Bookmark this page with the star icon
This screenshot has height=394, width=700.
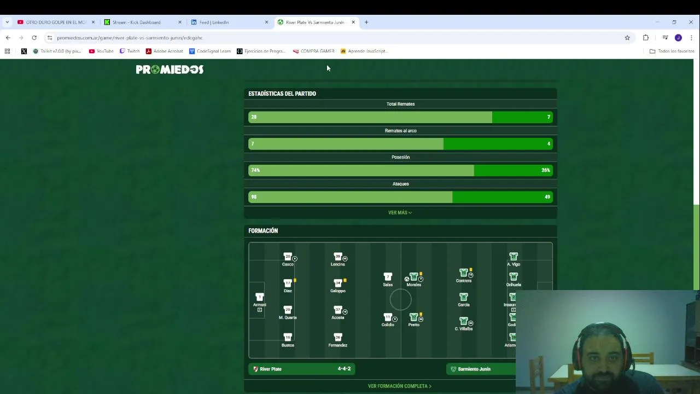627,38
